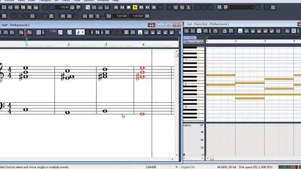Screen dimensions: 301x169
Task: Toggle the triplet 3 button in Piano Roll
Action: point(287,31)
